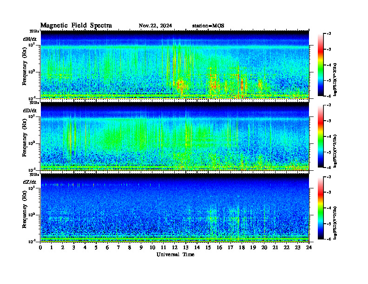Click the color bar of the dH/dt panel
The image size is (368, 284).
(320, 65)
